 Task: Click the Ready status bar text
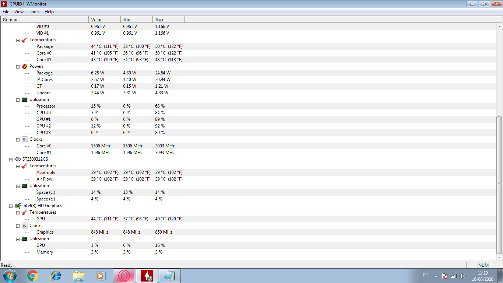click(7, 265)
